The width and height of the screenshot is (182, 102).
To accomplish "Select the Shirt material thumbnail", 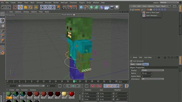I will coord(23,95).
